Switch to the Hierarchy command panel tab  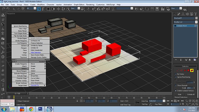coord(183,14)
